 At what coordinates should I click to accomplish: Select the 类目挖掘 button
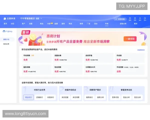[x=65, y=97]
